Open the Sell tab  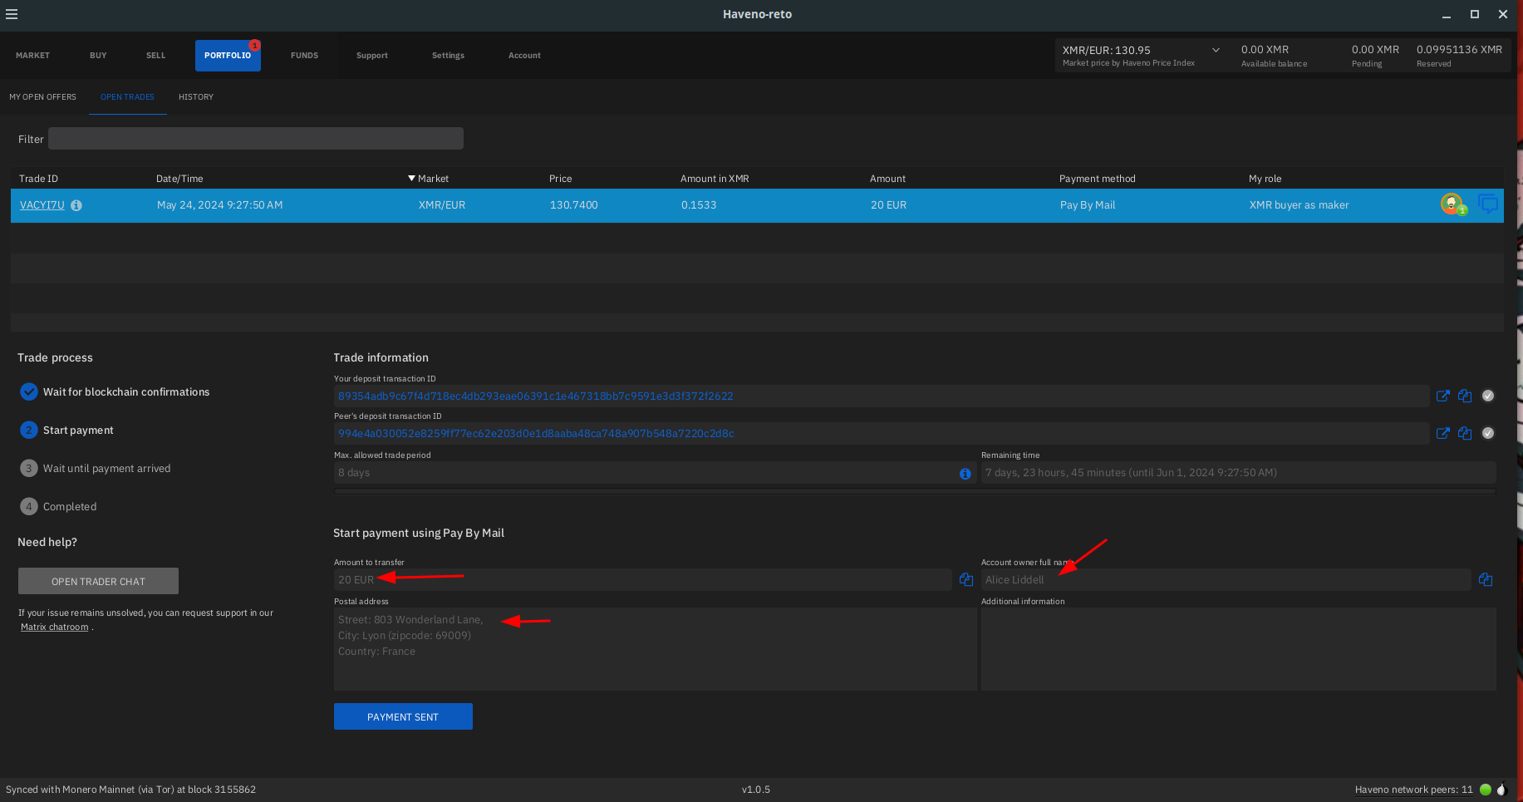tap(155, 56)
